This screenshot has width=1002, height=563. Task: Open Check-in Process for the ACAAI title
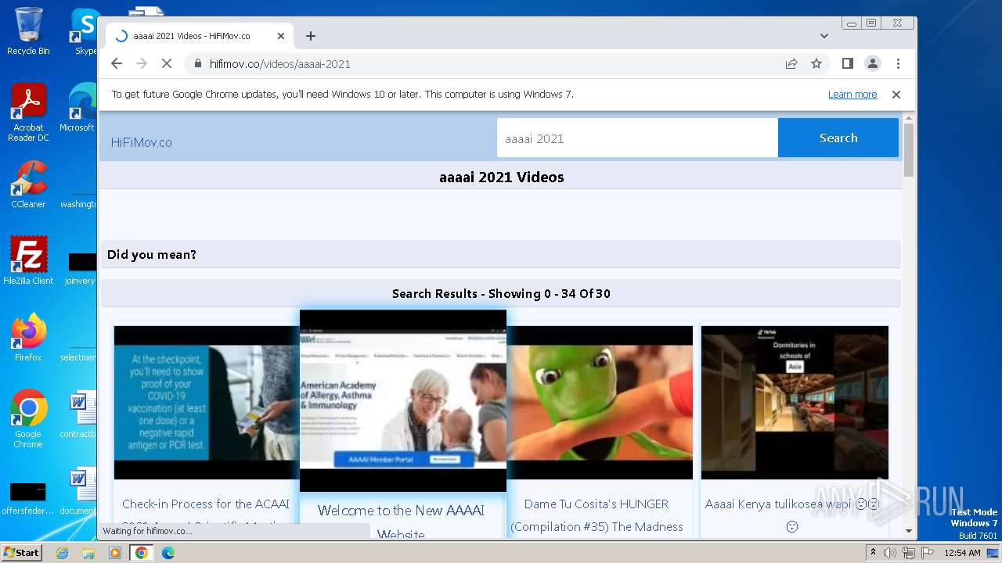coord(206,504)
